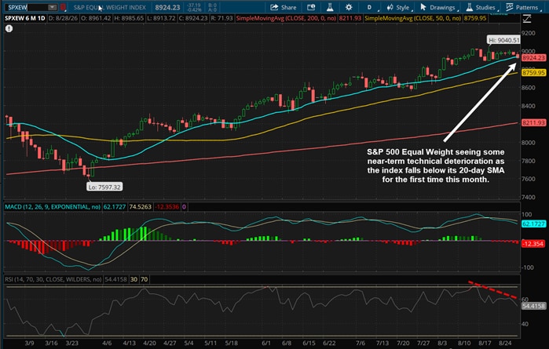Open the Style menu
Viewport: 549px width, 349px height.
tap(398, 7)
